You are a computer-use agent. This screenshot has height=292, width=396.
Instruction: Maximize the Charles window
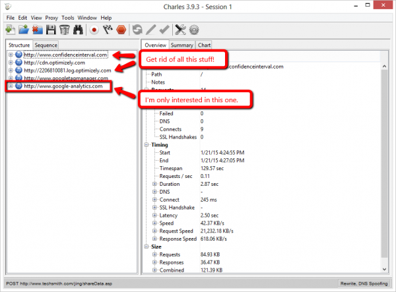[x=368, y=5]
